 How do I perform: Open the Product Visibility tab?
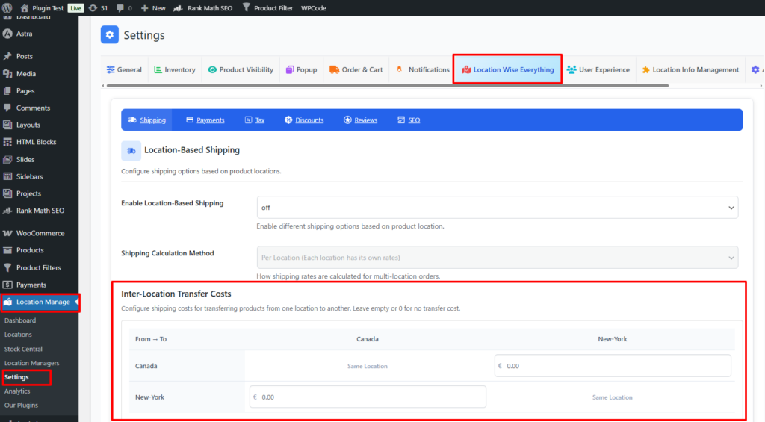click(x=241, y=69)
